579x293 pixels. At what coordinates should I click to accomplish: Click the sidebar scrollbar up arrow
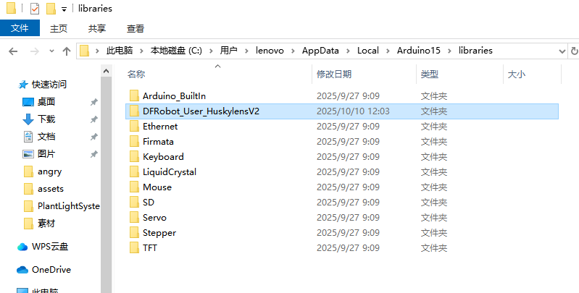click(x=107, y=71)
